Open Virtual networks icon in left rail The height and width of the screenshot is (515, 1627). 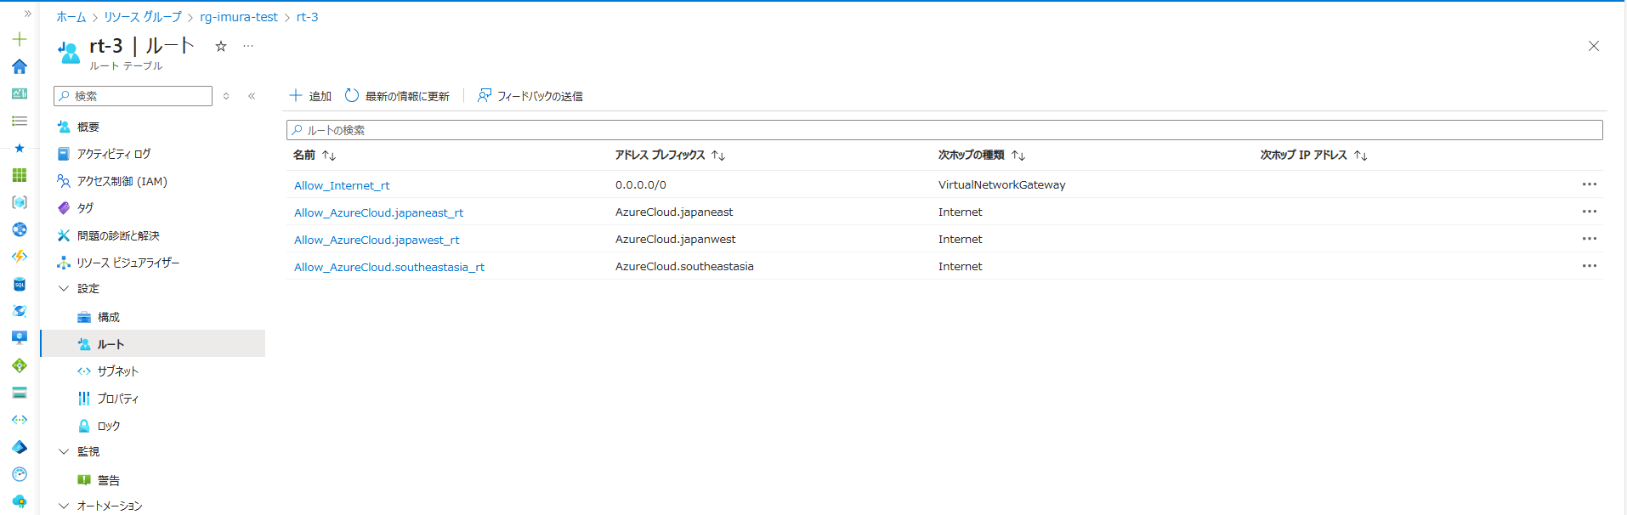pyautogui.click(x=20, y=420)
